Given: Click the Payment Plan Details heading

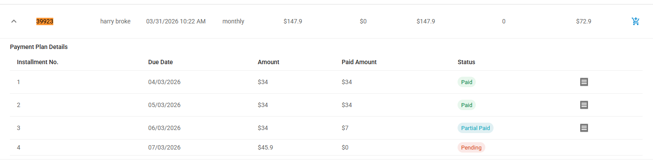Looking at the screenshot, I should click(x=39, y=47).
